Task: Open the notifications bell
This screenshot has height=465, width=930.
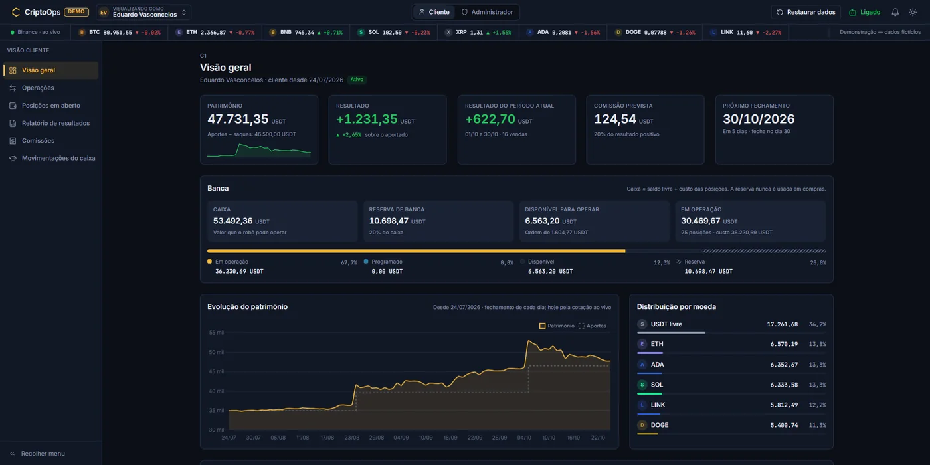Action: [x=895, y=12]
